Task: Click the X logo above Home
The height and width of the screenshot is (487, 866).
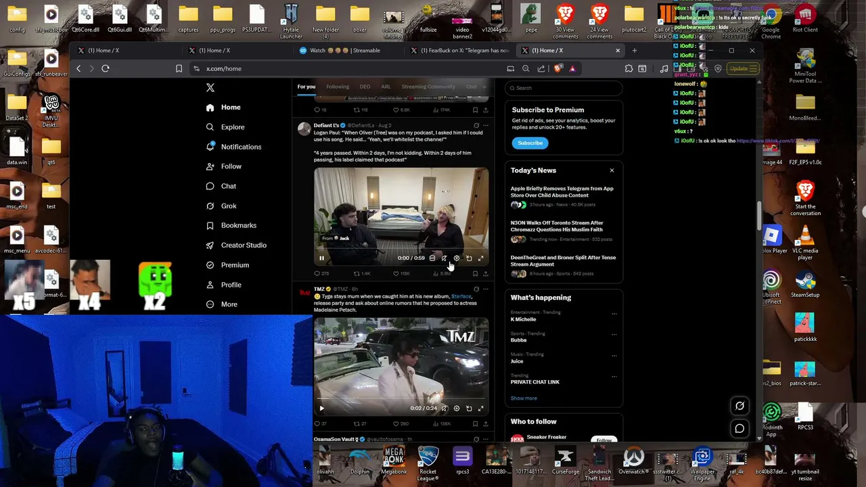Action: point(210,88)
